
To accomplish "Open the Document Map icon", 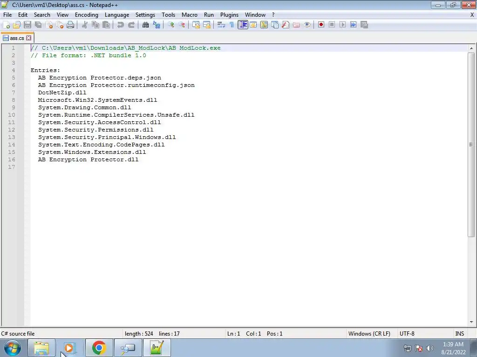I will point(264,25).
